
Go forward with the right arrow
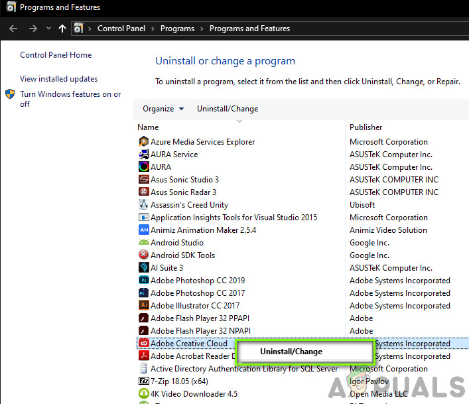pyautogui.click(x=33, y=29)
